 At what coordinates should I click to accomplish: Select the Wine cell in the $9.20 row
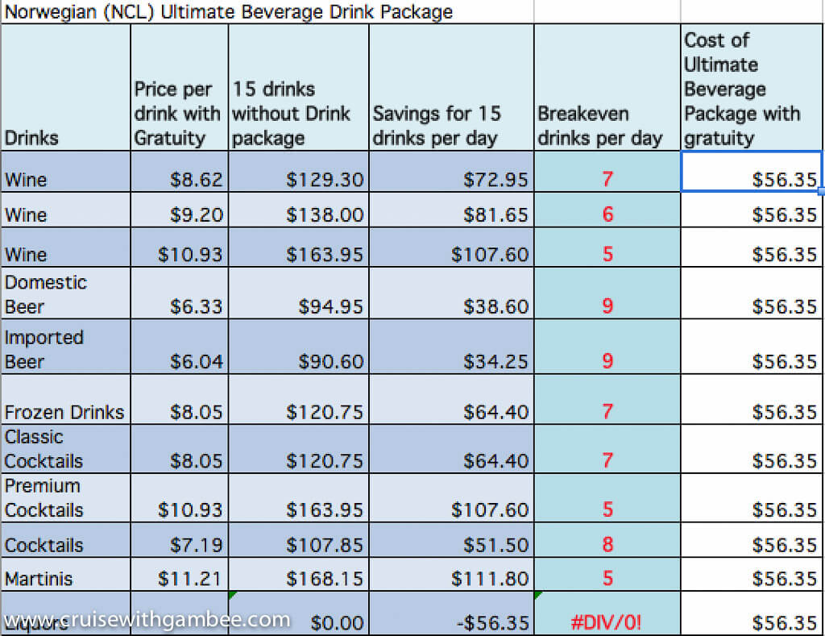pos(66,210)
